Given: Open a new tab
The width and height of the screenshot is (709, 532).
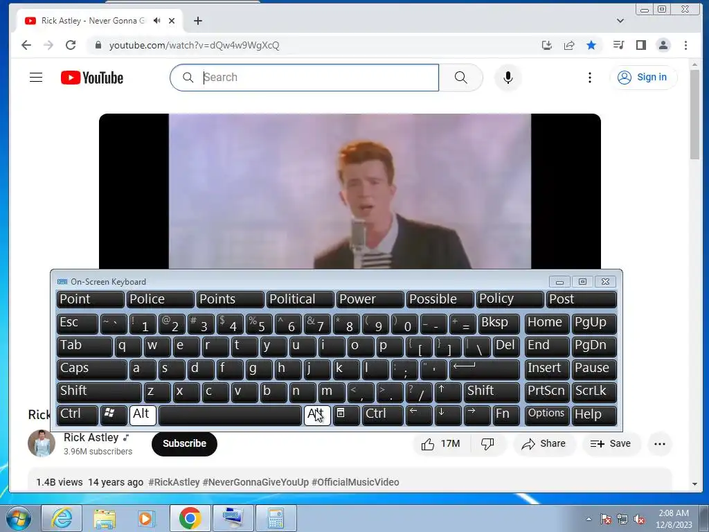Looking at the screenshot, I should click(198, 21).
